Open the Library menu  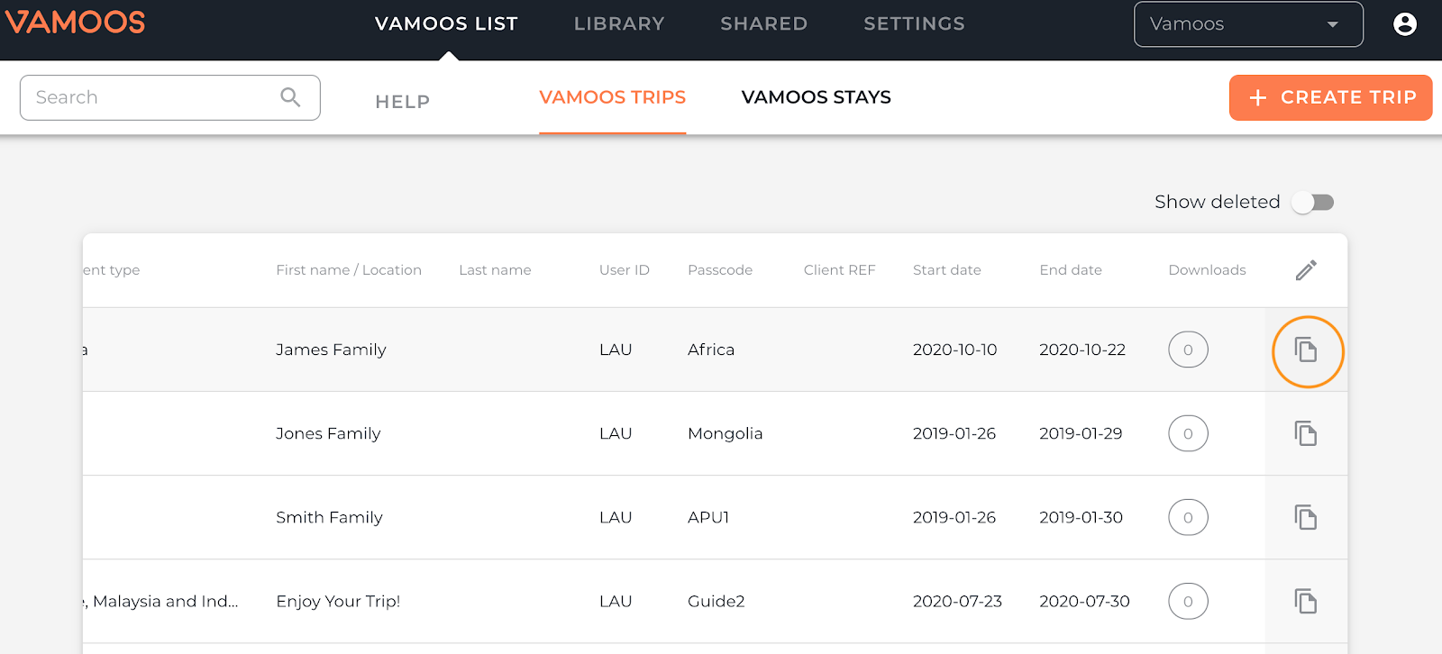[619, 24]
